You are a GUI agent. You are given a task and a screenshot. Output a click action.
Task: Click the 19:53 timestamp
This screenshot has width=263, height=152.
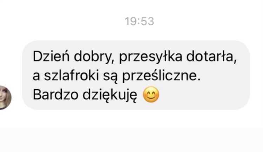click(139, 21)
